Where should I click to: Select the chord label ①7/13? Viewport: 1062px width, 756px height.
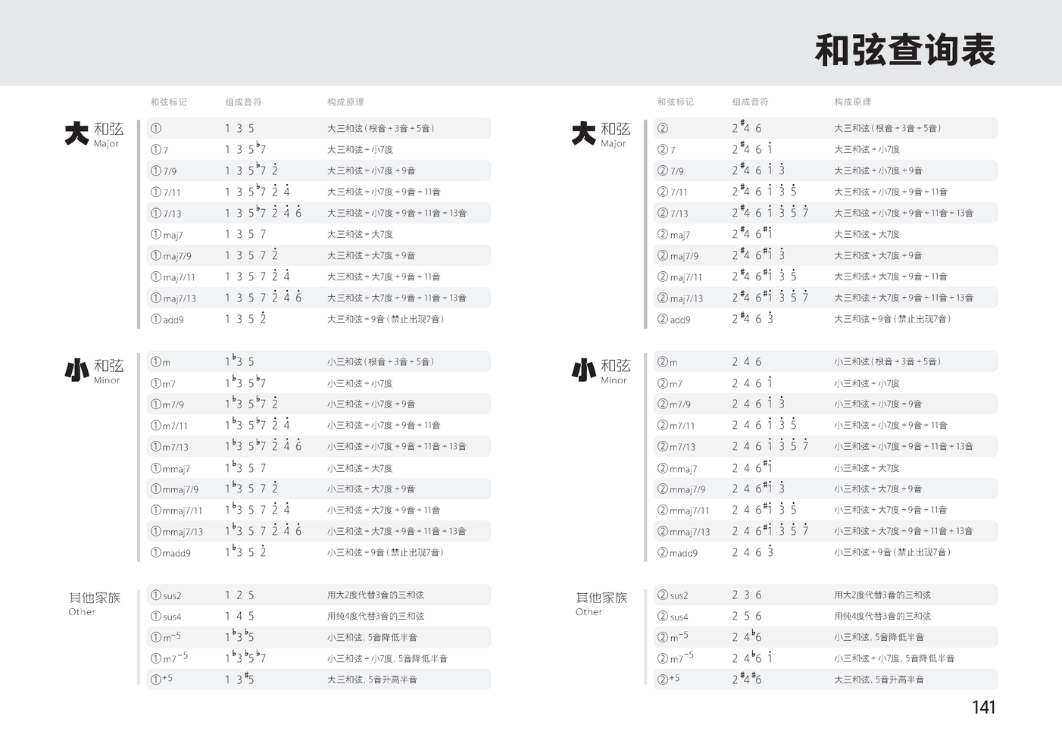point(166,214)
